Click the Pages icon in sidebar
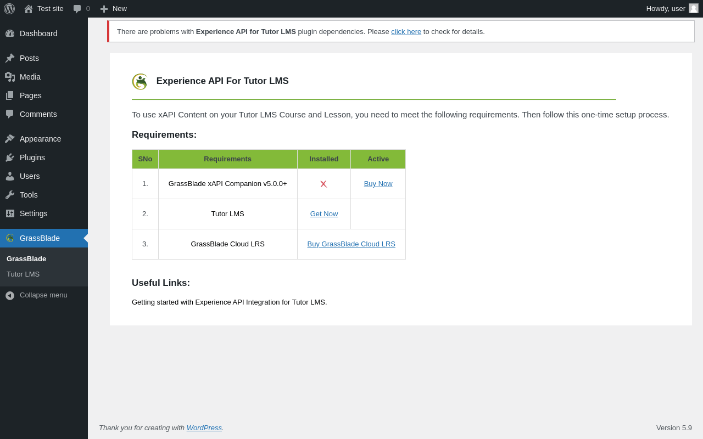Viewport: 703px width, 439px height. click(10, 95)
